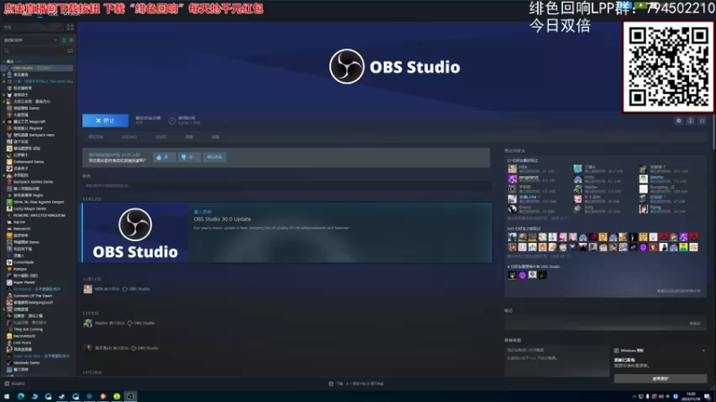Open the second tab under the Stop button

(129, 137)
